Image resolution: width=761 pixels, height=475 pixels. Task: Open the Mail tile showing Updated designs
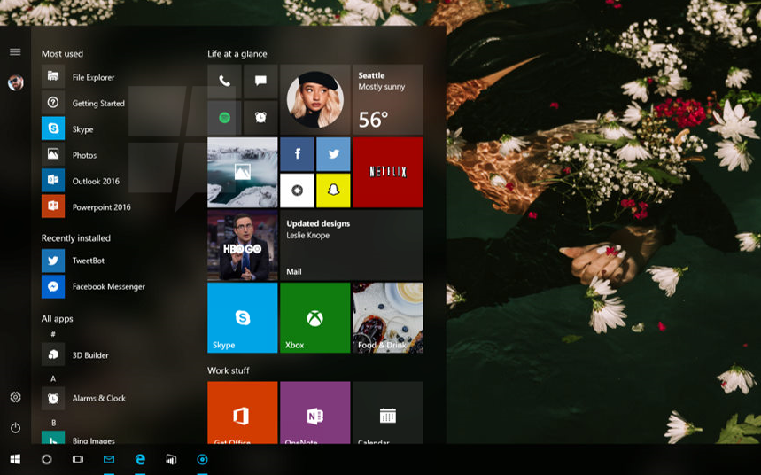pos(351,245)
